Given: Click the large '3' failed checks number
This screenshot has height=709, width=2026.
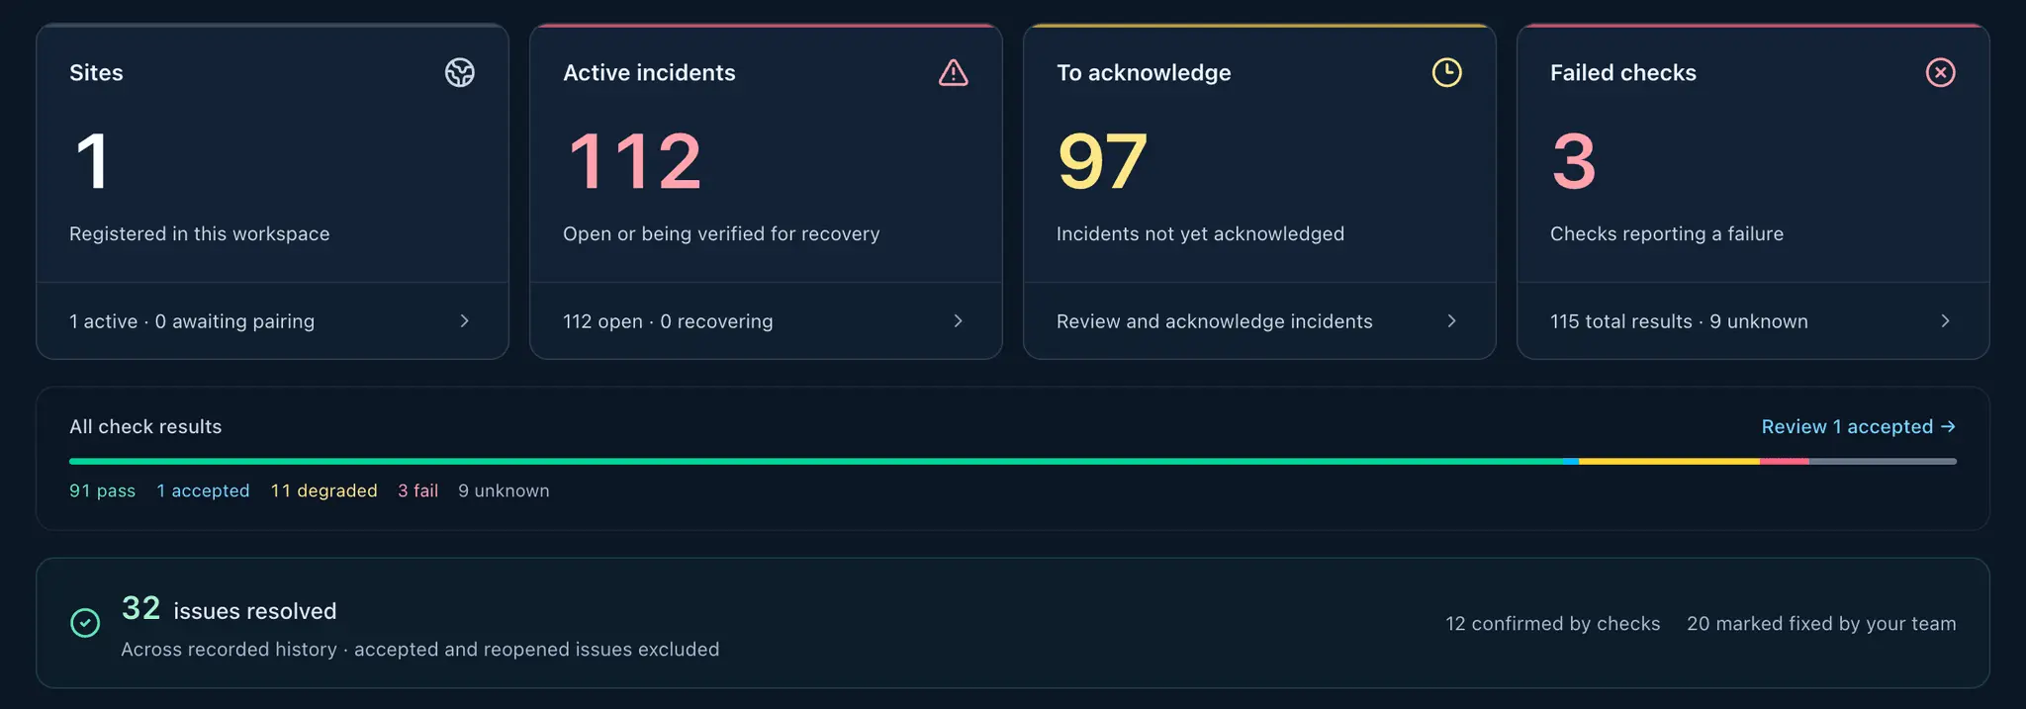Looking at the screenshot, I should [x=1574, y=161].
